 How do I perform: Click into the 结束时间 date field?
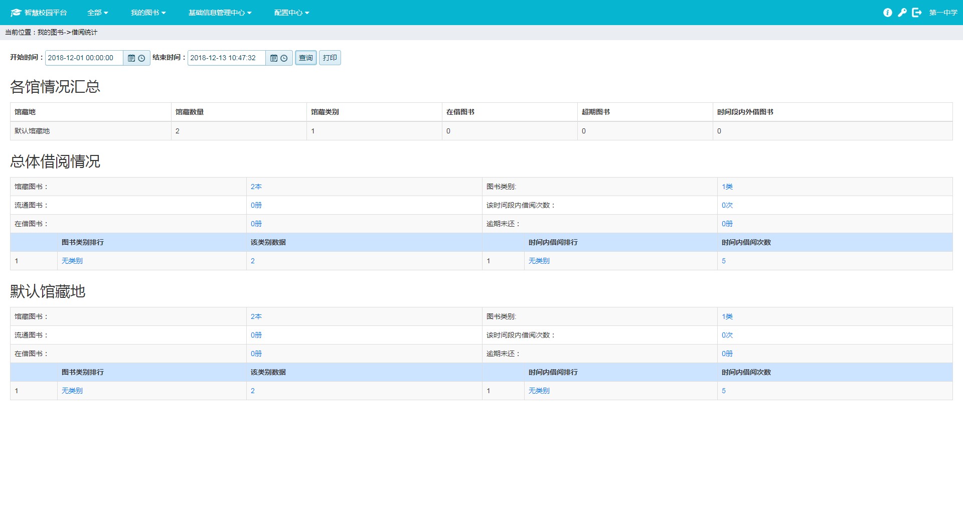[226, 58]
